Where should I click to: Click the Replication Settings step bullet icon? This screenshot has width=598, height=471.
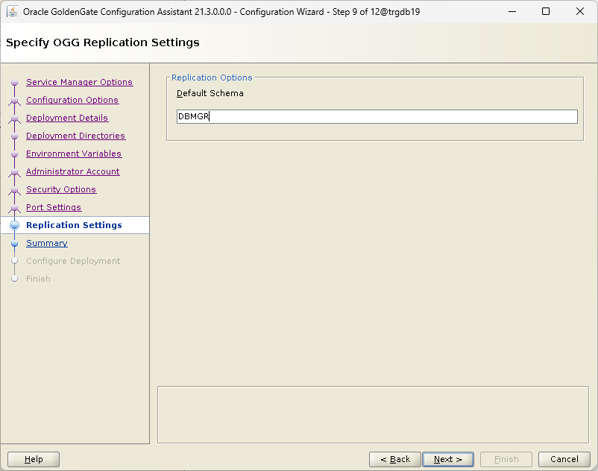[14, 225]
